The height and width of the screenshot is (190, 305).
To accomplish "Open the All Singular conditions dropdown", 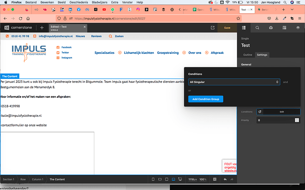I will pyautogui.click(x=234, y=82).
